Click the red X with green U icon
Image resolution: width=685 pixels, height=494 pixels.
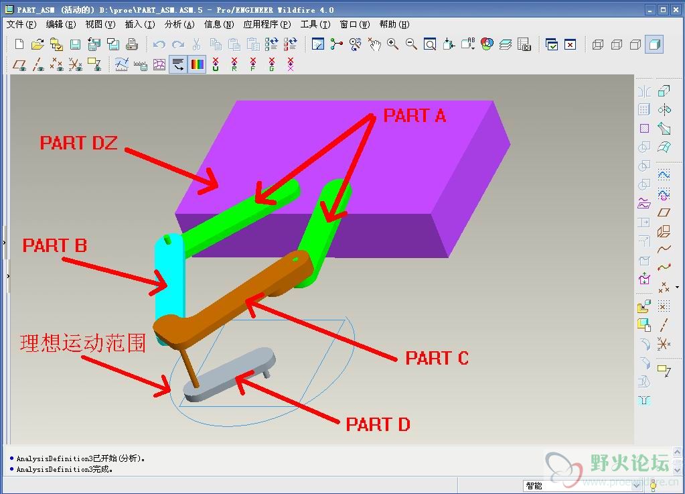(216, 64)
